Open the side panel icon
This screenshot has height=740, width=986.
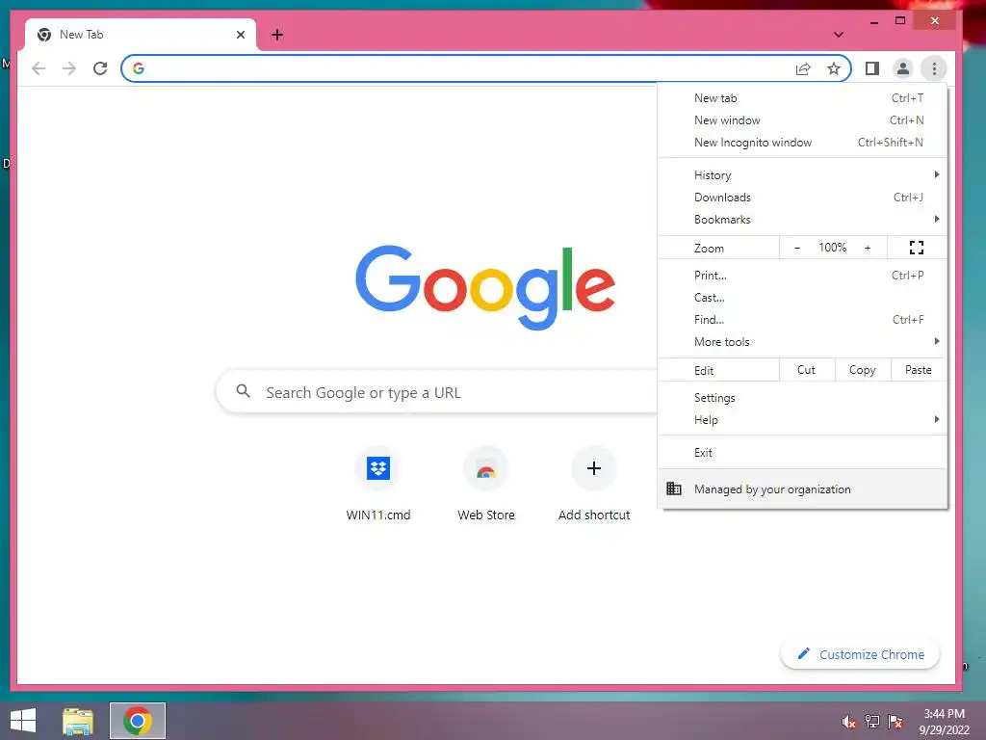[872, 68]
